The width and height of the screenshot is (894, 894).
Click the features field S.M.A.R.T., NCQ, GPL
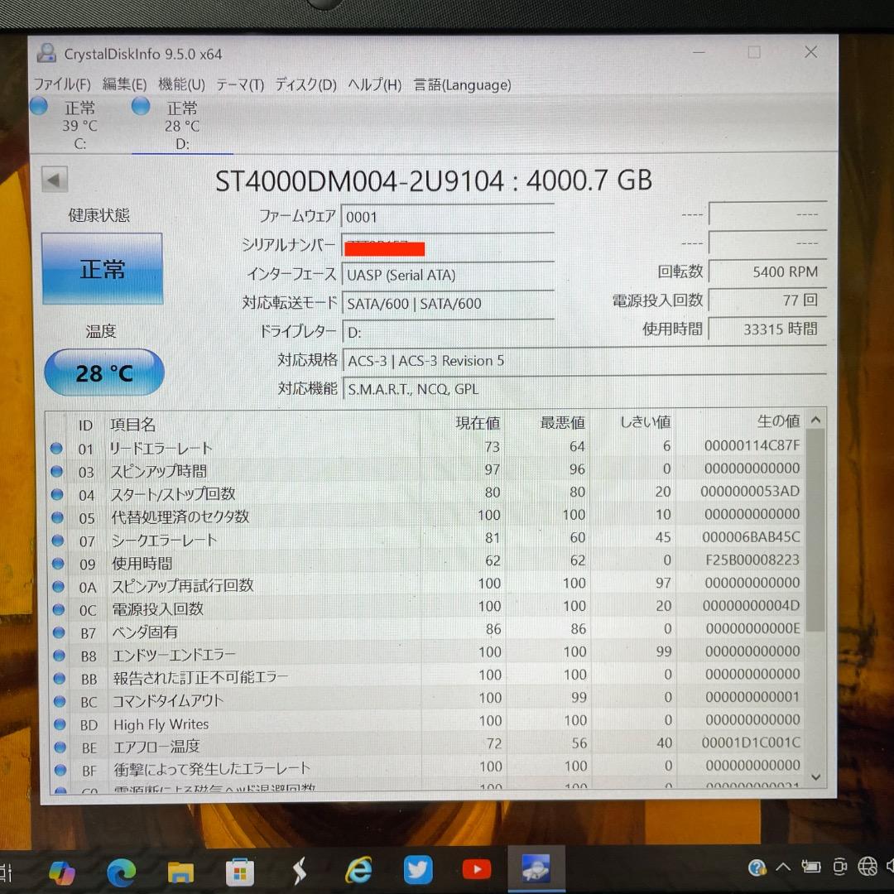[x=584, y=389]
